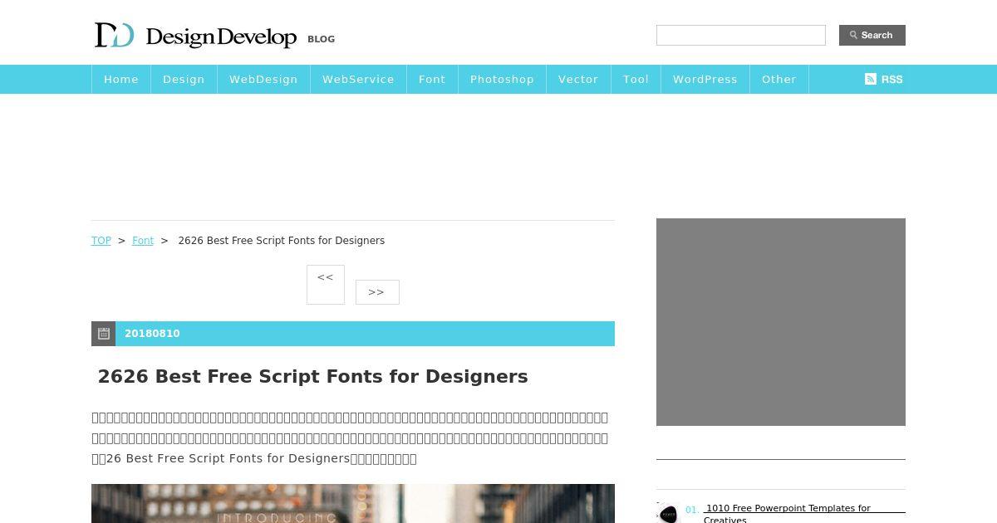
Task: Open the Tool menu item
Action: pos(636,79)
